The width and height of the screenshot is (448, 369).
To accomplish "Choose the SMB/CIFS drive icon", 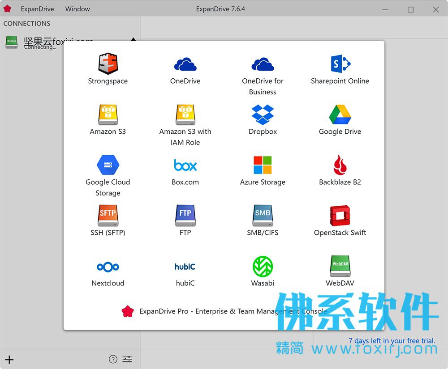I will click(263, 216).
